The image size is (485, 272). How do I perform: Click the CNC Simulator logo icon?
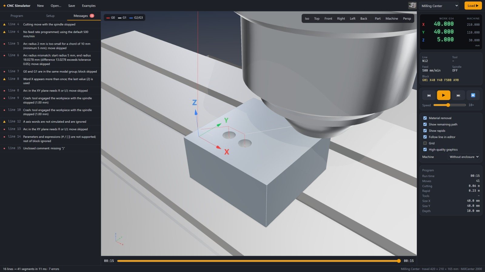pos(4,6)
